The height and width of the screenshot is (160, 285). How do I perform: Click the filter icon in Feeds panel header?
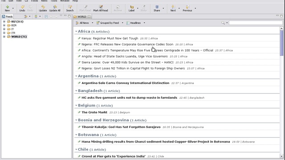[x=26, y=16]
